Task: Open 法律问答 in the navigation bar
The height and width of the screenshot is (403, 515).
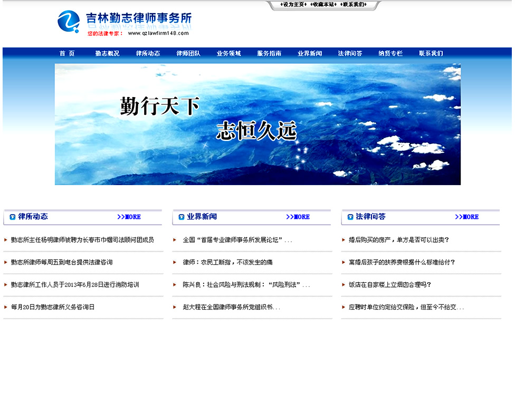Action: click(350, 53)
